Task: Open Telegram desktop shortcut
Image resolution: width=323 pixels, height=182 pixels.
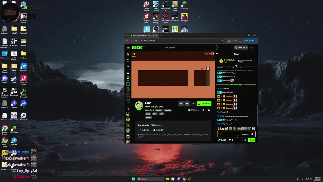Action: (x=14, y=142)
